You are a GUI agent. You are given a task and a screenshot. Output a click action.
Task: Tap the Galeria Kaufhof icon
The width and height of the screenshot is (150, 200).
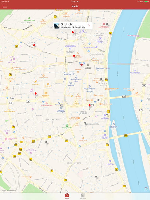(76, 102)
